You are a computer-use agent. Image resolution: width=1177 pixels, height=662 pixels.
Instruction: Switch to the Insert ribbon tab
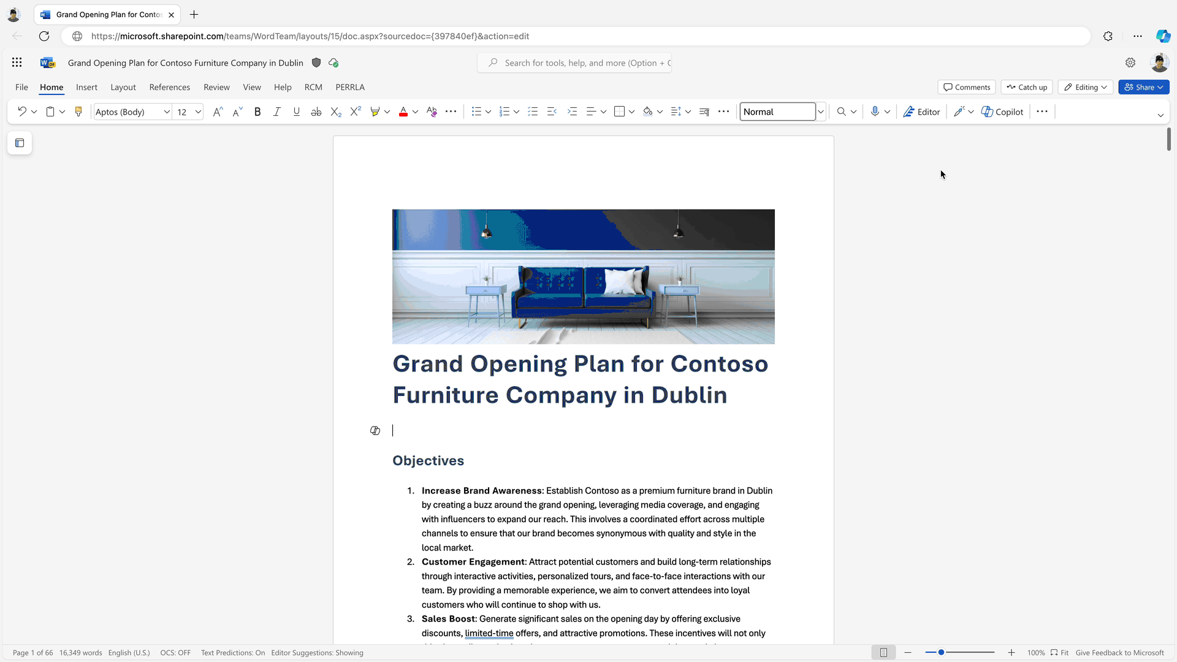[86, 87]
